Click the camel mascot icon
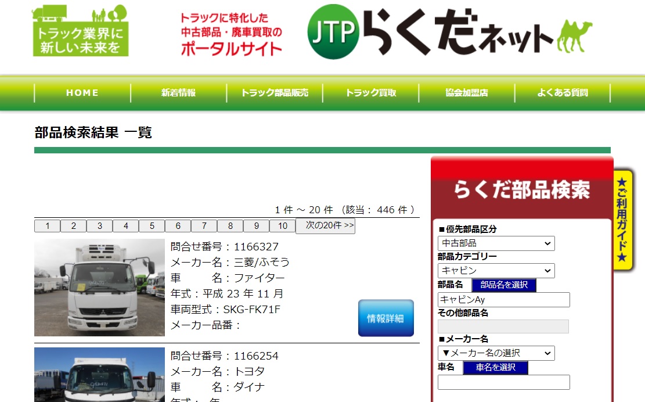The image size is (645, 402). pos(574,36)
